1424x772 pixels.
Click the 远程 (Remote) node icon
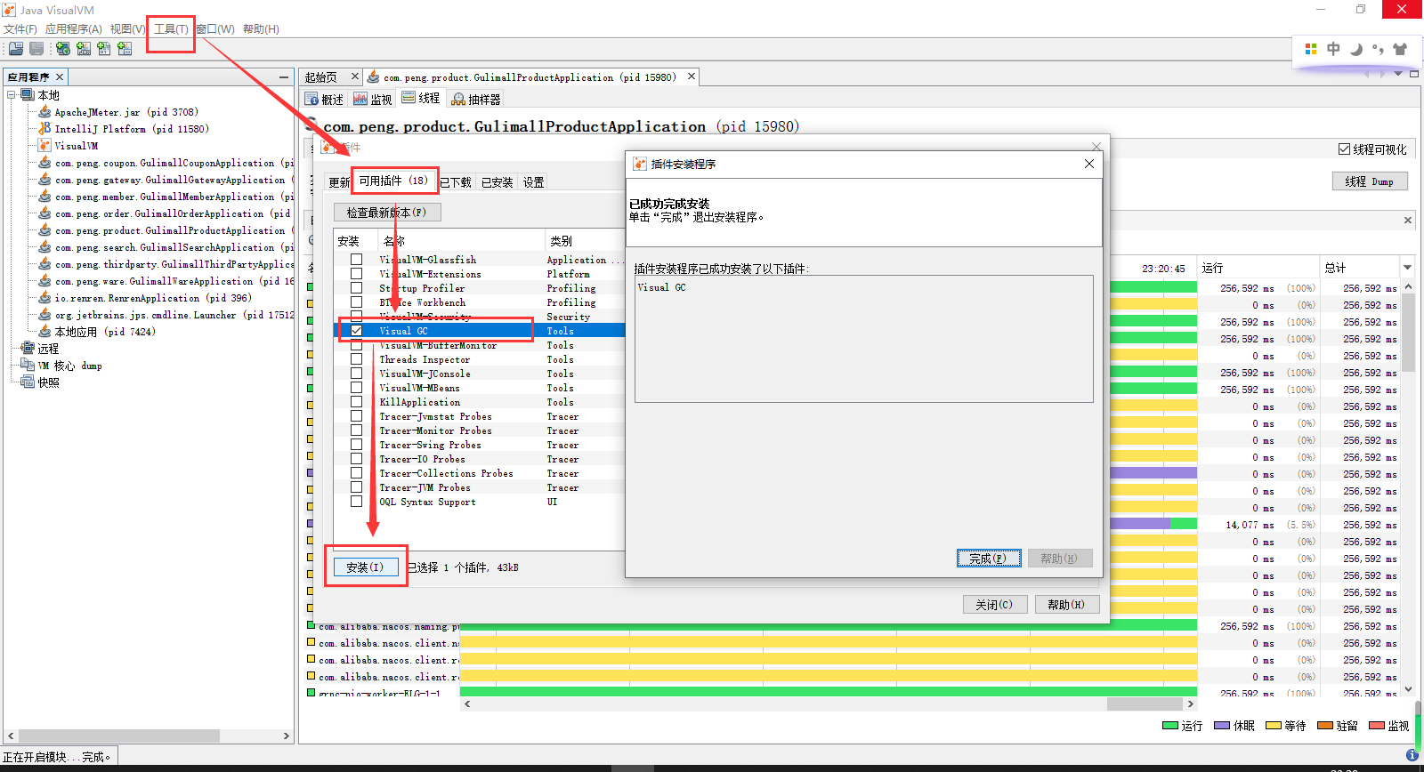click(x=28, y=349)
